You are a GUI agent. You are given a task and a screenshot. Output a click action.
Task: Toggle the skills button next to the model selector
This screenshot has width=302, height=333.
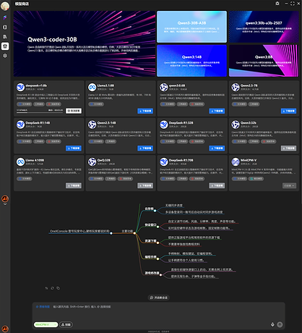coord(66,324)
